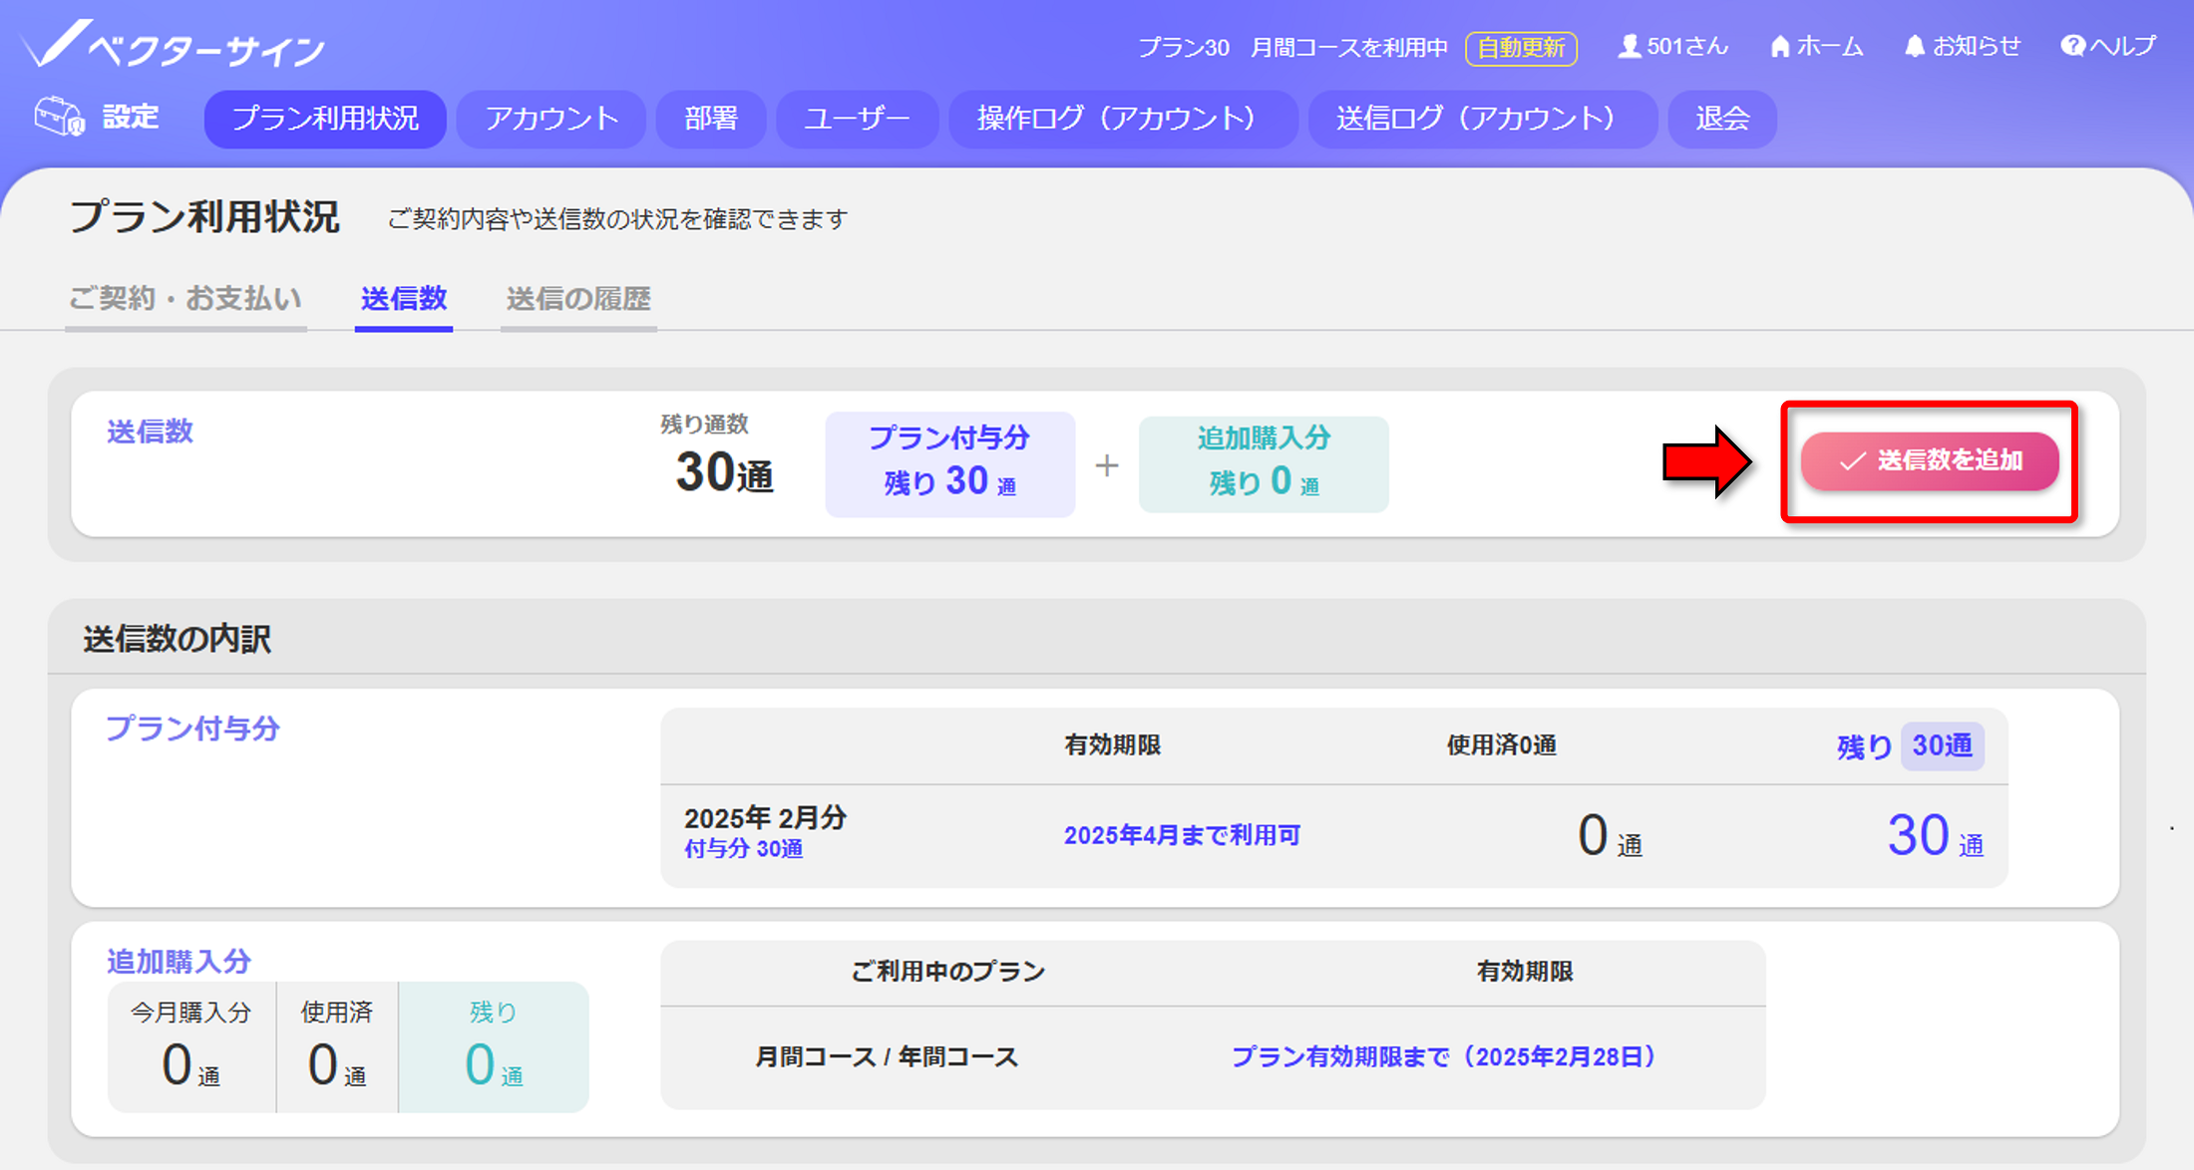Open the 部署 menu tab

click(711, 119)
